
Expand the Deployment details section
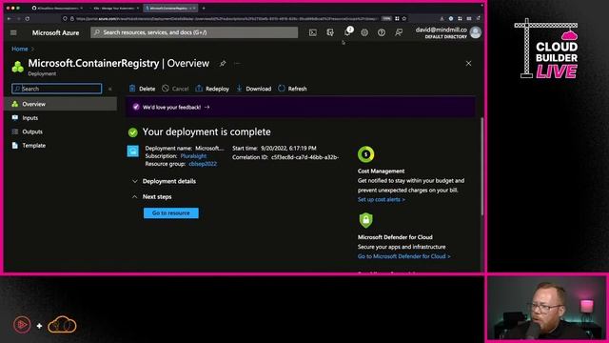click(164, 181)
